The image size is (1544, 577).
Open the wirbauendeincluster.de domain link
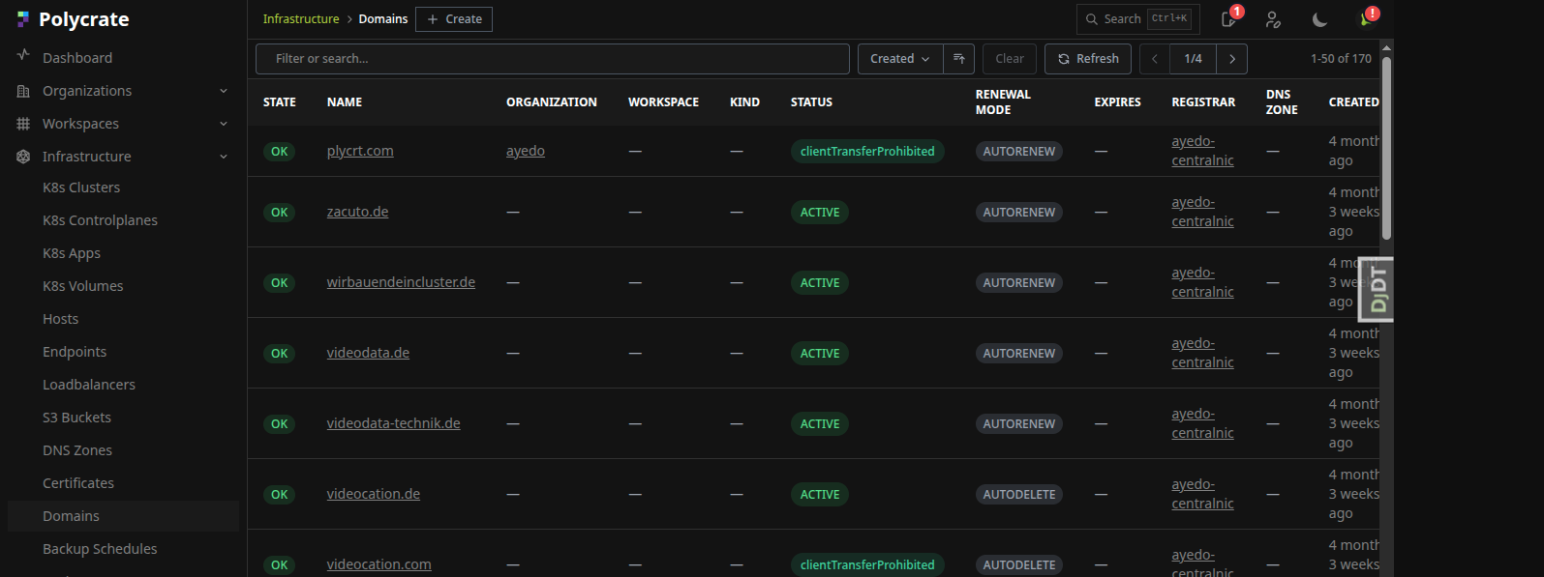coord(401,282)
